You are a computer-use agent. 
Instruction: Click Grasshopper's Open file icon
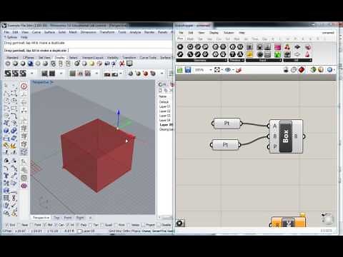tap(180, 70)
